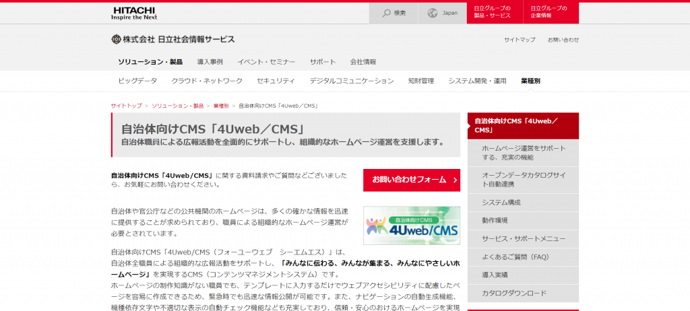Image resolution: width=690 pixels, height=311 pixels.
Task: Open sidebar サービス・サポートメニュー
Action: [x=523, y=239]
